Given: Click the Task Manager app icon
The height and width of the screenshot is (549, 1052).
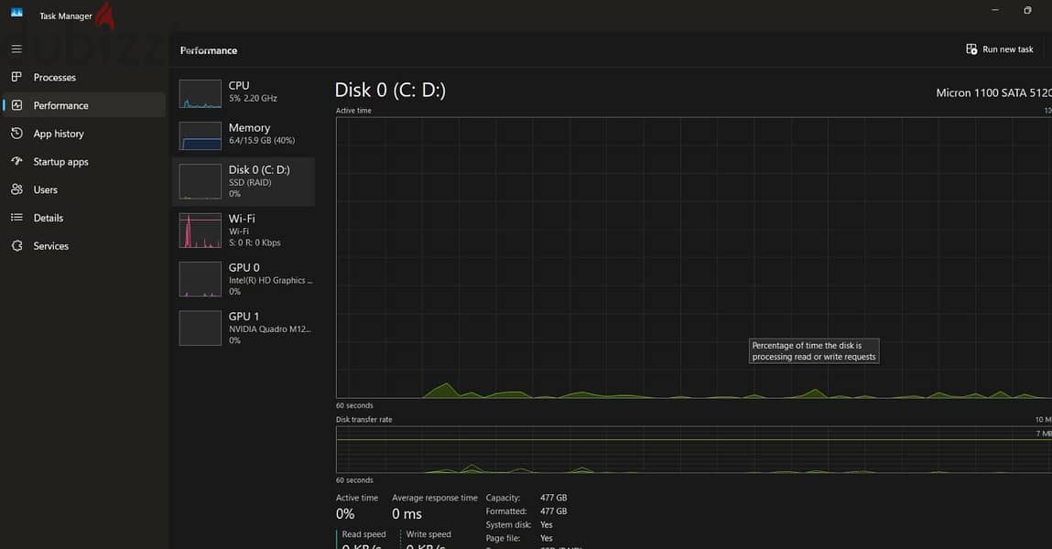Looking at the screenshot, I should coord(16,13).
